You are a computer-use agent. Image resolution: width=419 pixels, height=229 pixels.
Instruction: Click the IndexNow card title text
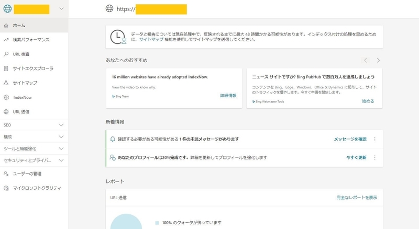[160, 77]
